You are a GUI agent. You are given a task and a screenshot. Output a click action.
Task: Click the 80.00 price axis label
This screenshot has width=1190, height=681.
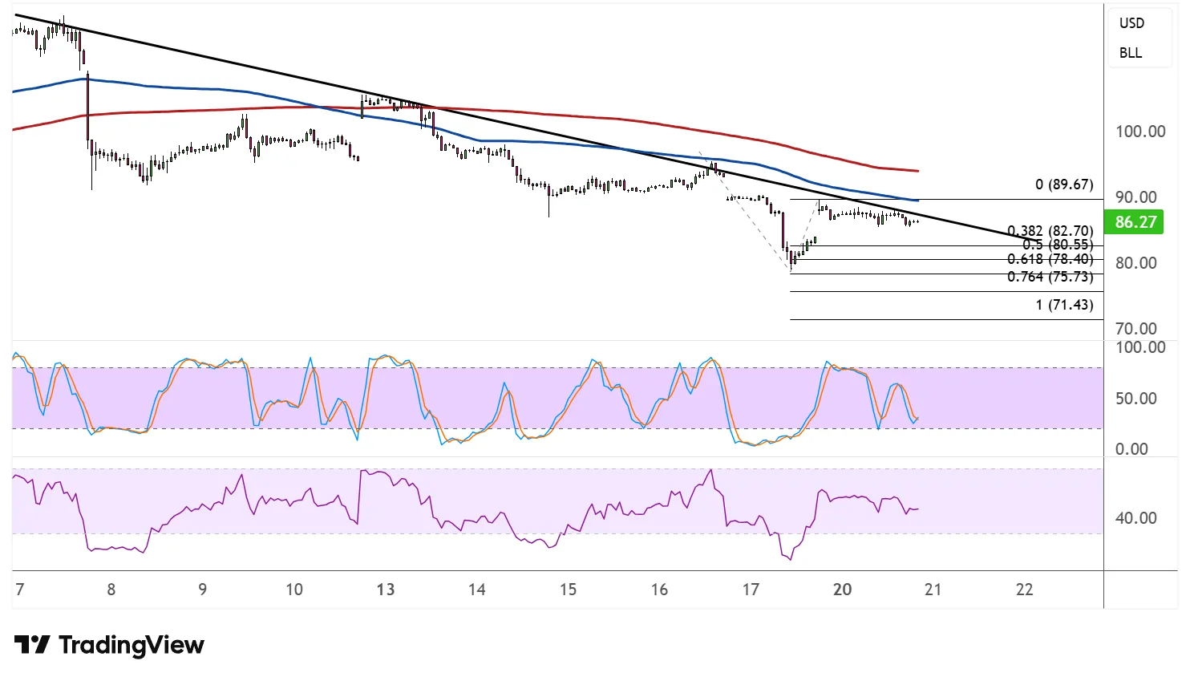[1136, 263]
